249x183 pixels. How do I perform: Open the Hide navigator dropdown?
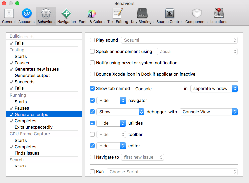pyautogui.click(x=111, y=100)
